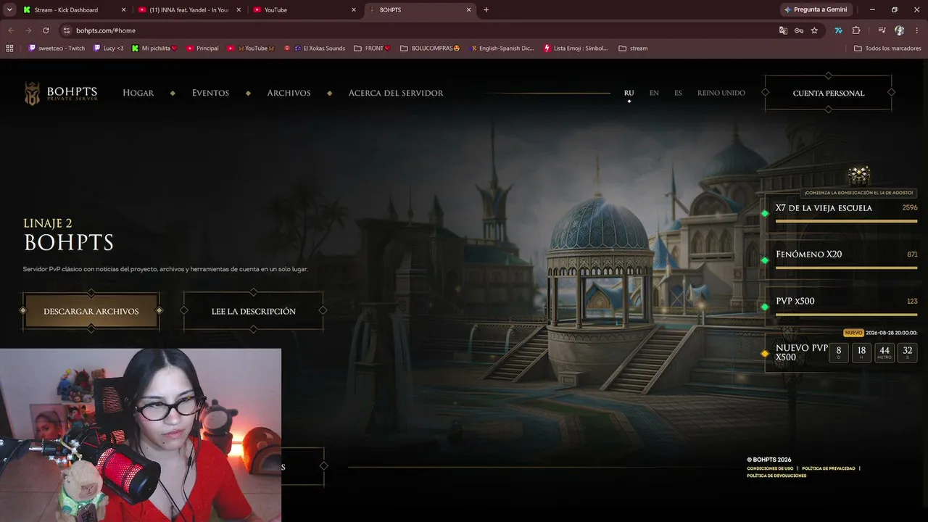
Task: Switch to the INNA feat. Yandel tab
Action: click(190, 10)
